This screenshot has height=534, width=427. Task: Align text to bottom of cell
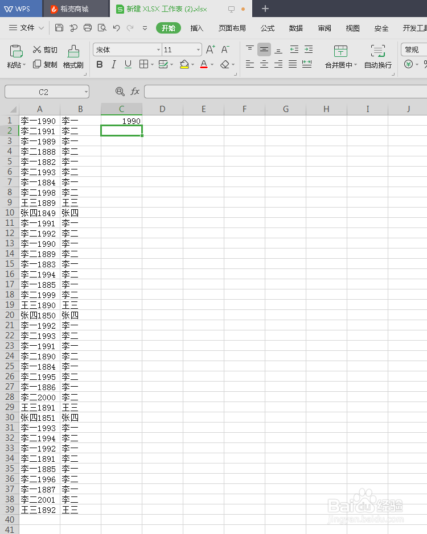coord(278,49)
